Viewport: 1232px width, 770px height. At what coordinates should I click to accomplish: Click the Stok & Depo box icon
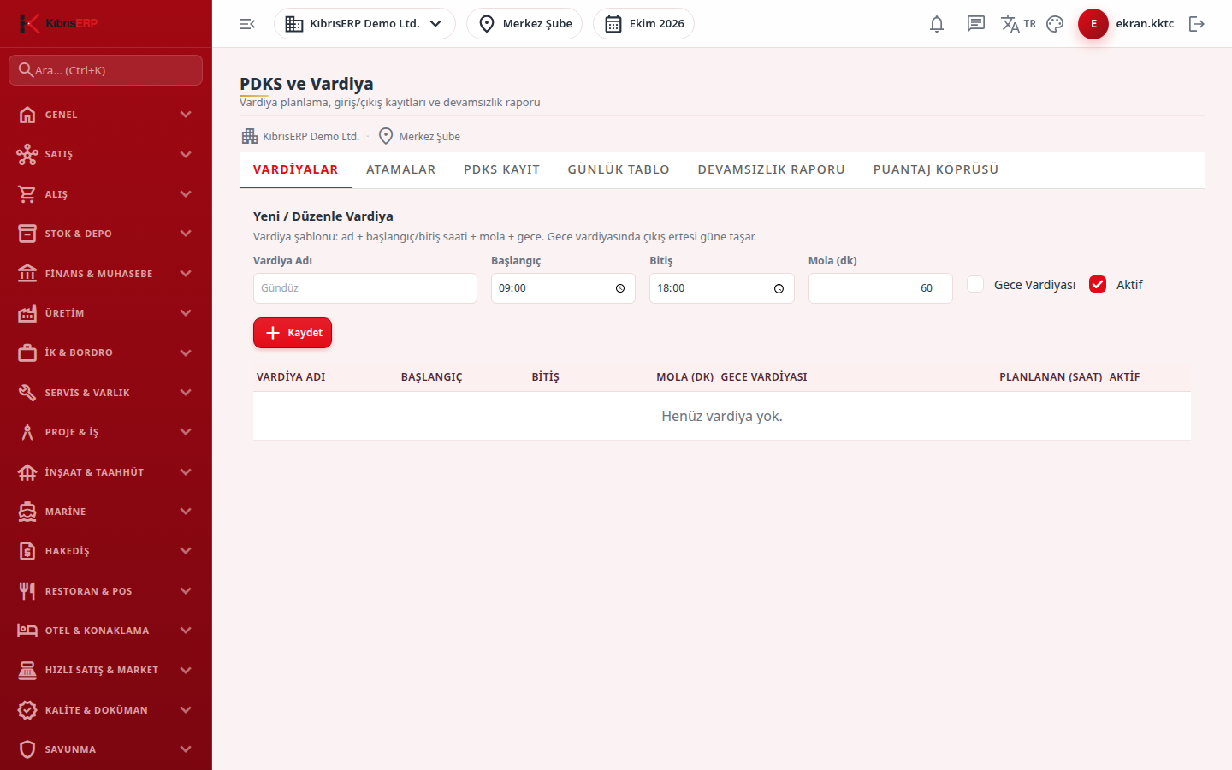click(27, 234)
